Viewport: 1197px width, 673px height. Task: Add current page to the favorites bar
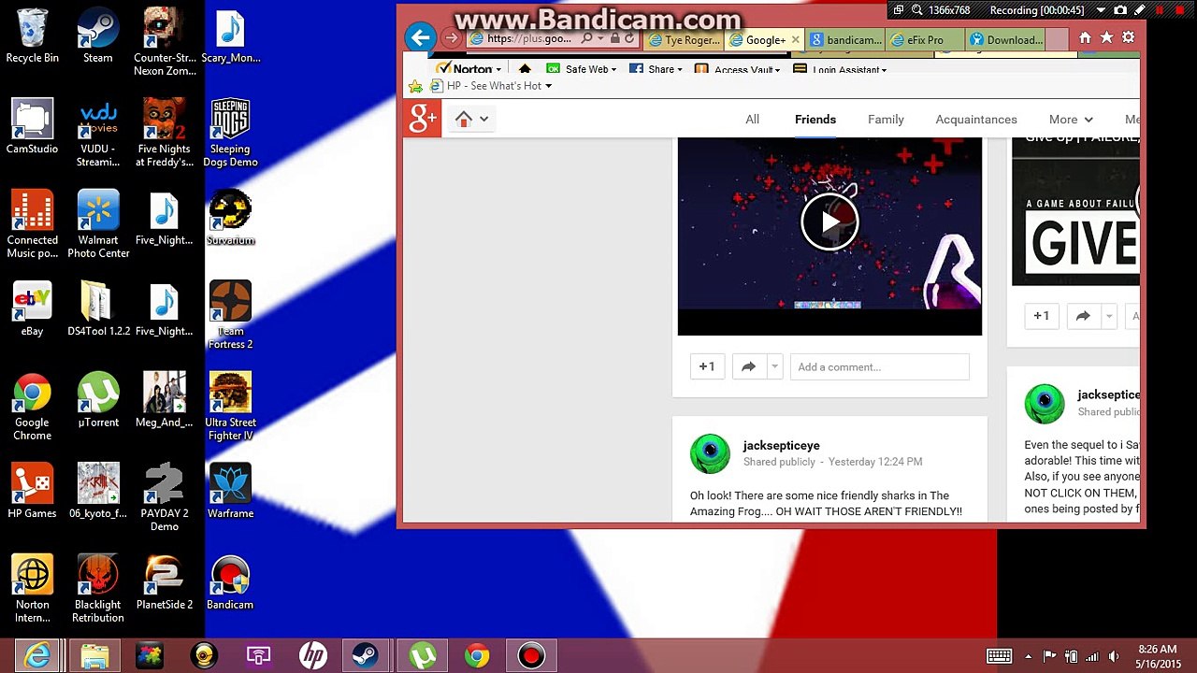[x=415, y=86]
